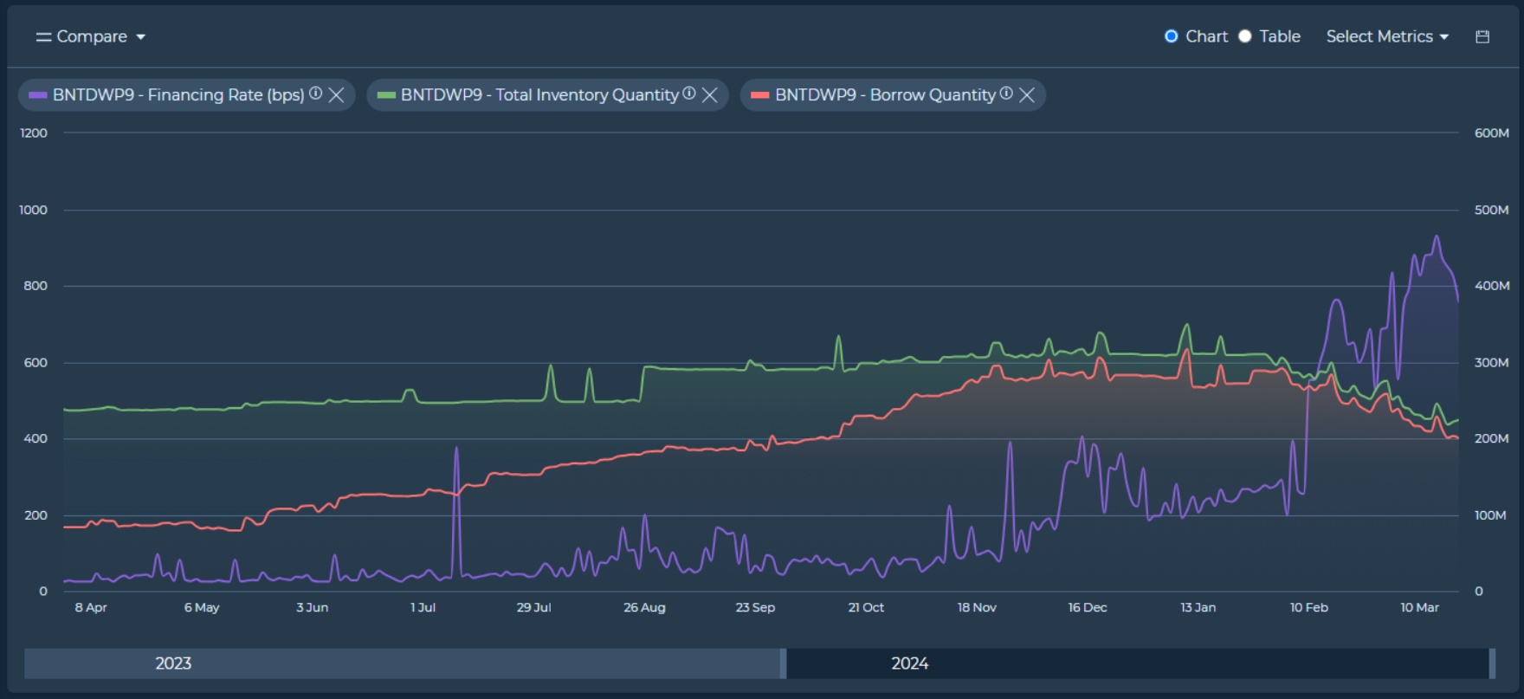This screenshot has height=699, width=1524.
Task: Click the Select Metrics dropdown arrow
Action: click(1444, 37)
